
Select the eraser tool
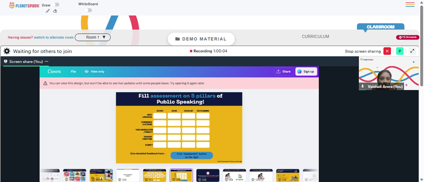[55, 11]
